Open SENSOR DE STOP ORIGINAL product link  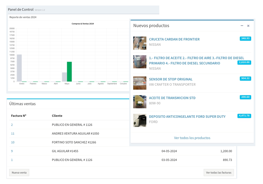click(171, 79)
